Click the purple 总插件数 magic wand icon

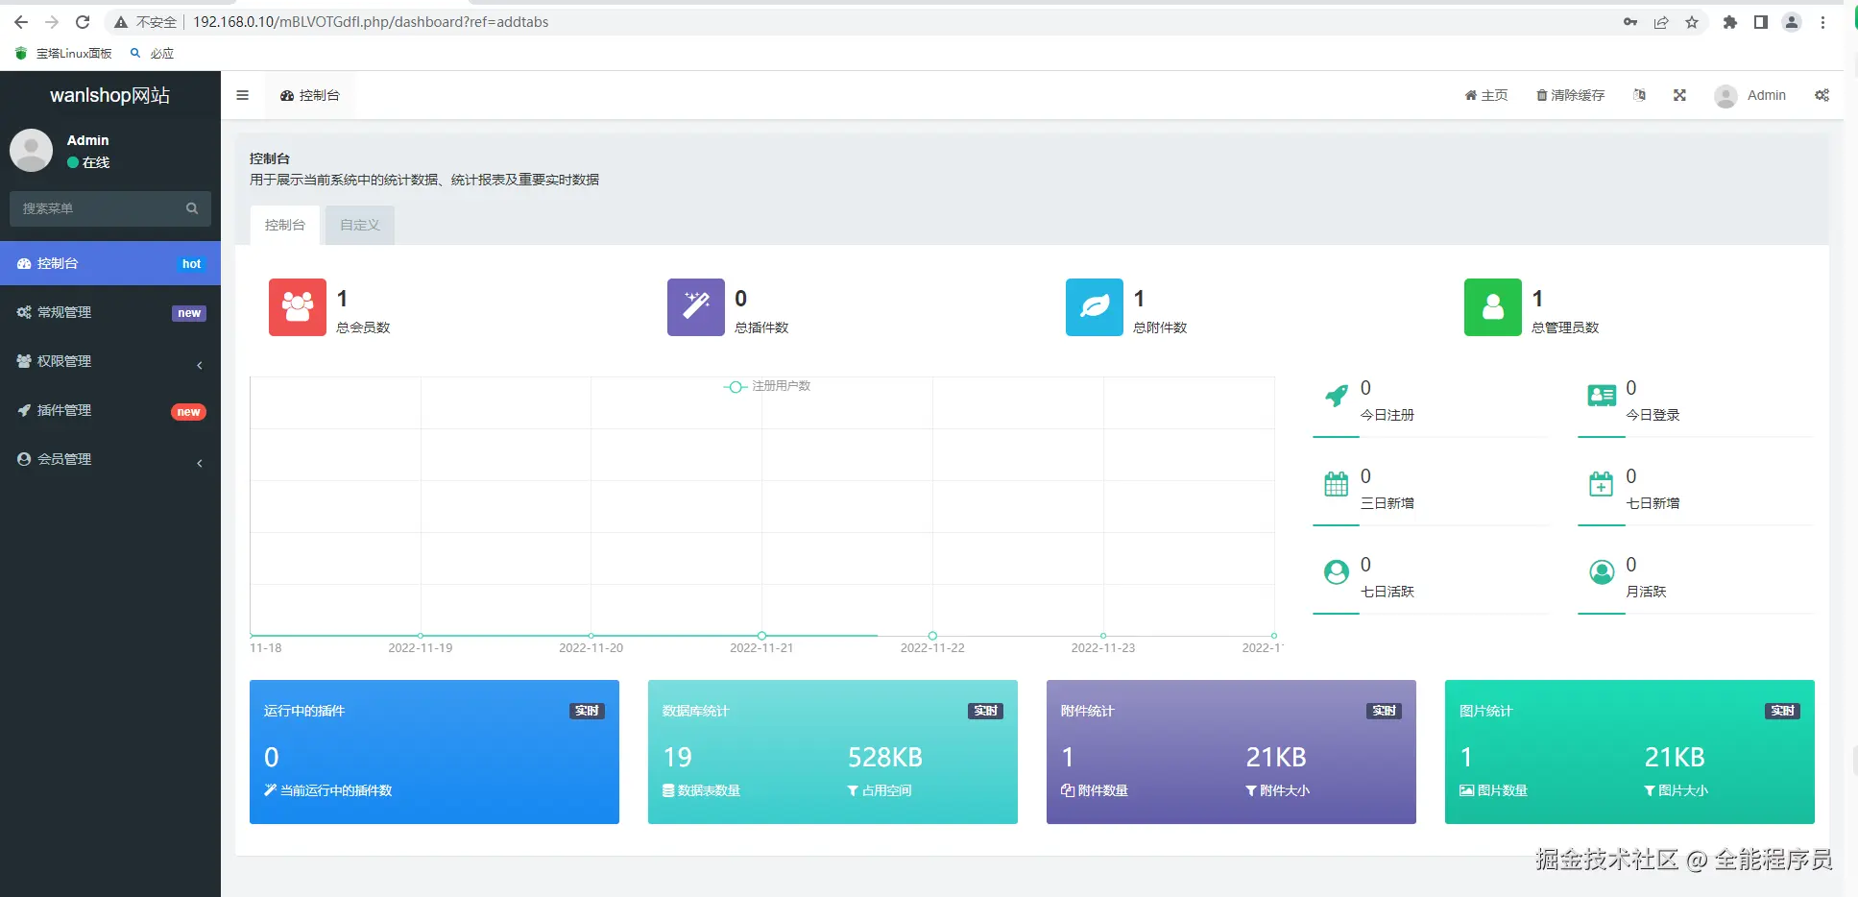coord(696,307)
